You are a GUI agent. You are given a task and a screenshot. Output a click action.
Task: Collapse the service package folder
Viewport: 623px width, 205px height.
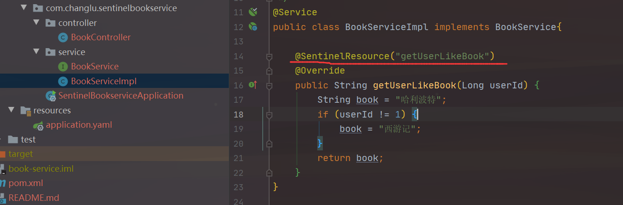click(37, 52)
